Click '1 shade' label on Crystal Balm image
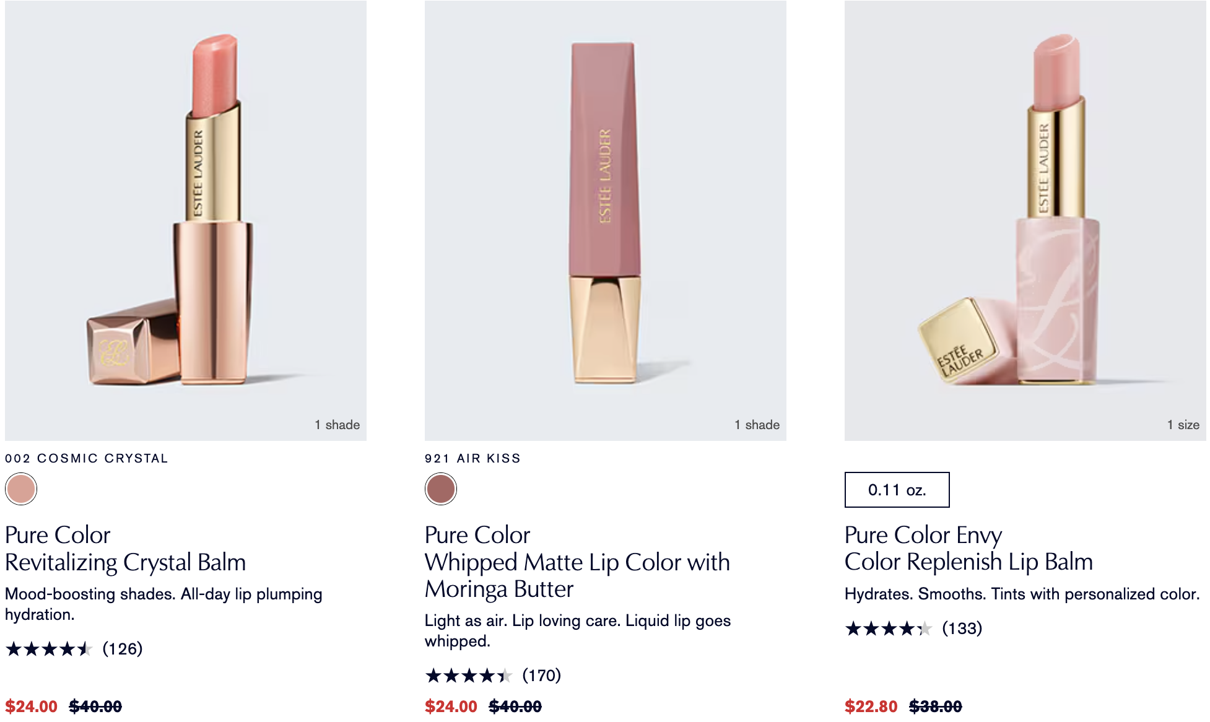This screenshot has height=722, width=1210. pos(337,425)
